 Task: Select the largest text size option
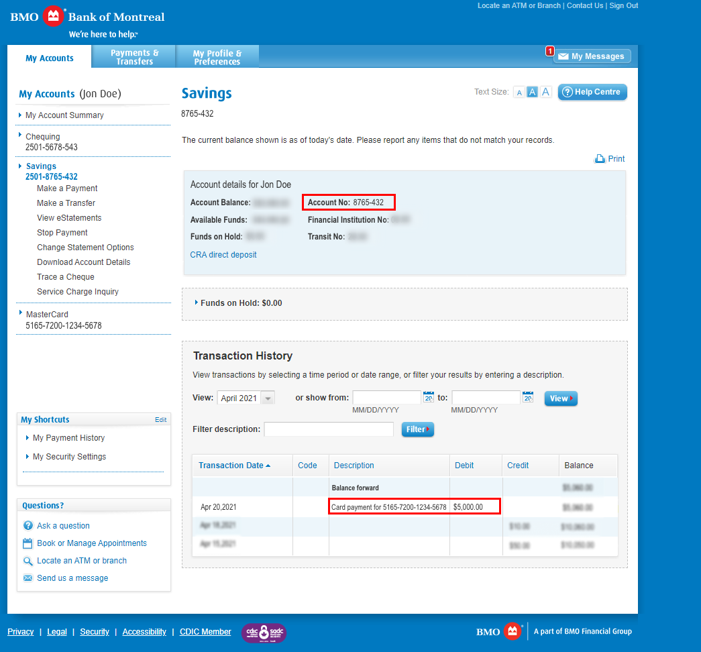[545, 93]
